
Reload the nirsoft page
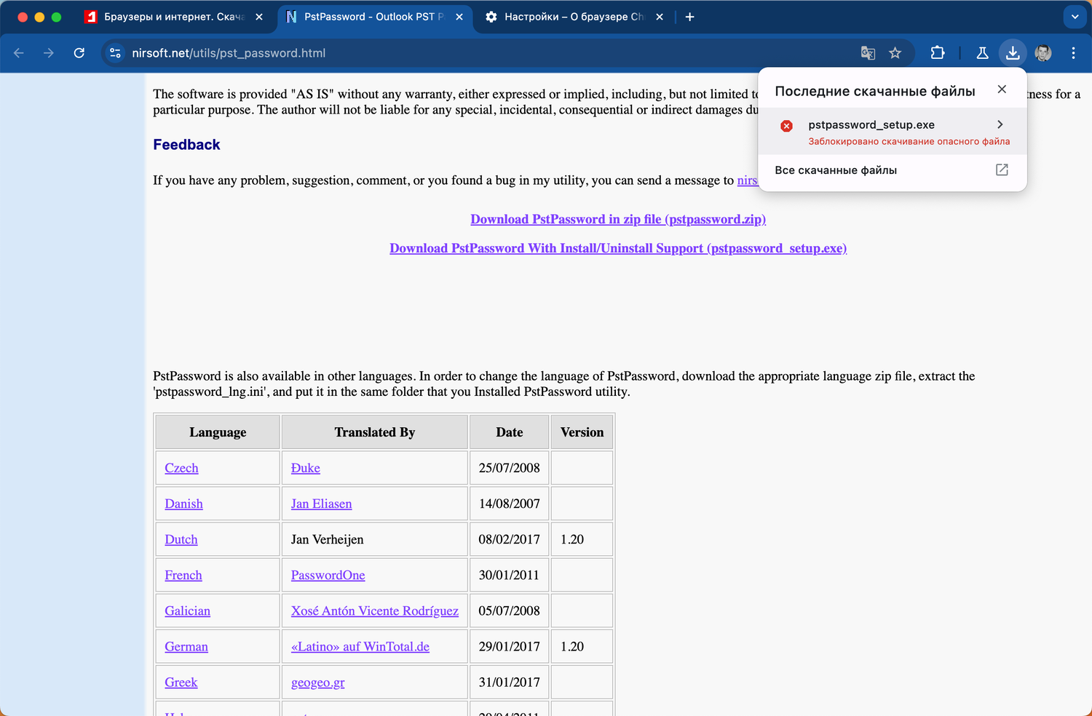coord(79,53)
